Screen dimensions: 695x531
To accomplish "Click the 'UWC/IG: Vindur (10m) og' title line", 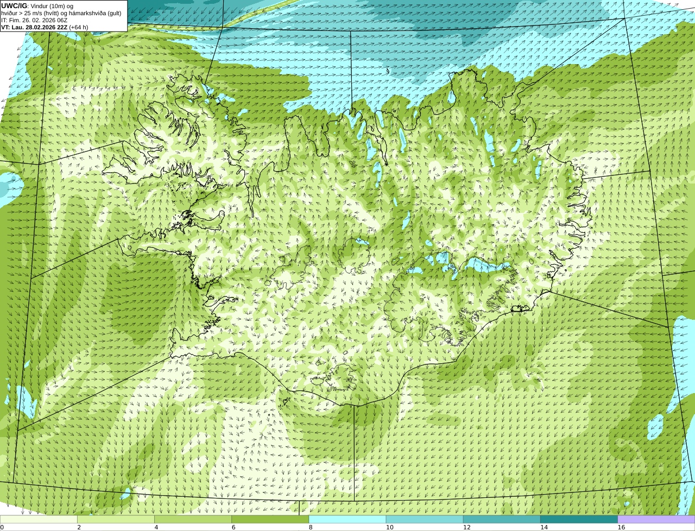I will tap(37, 6).
